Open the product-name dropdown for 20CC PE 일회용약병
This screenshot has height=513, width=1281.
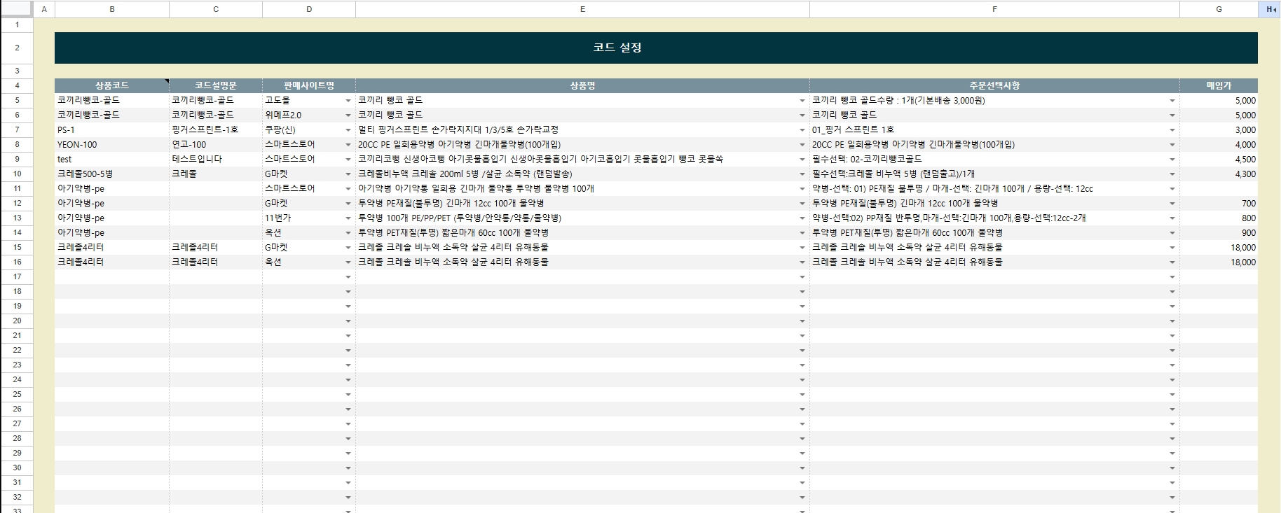tap(802, 145)
